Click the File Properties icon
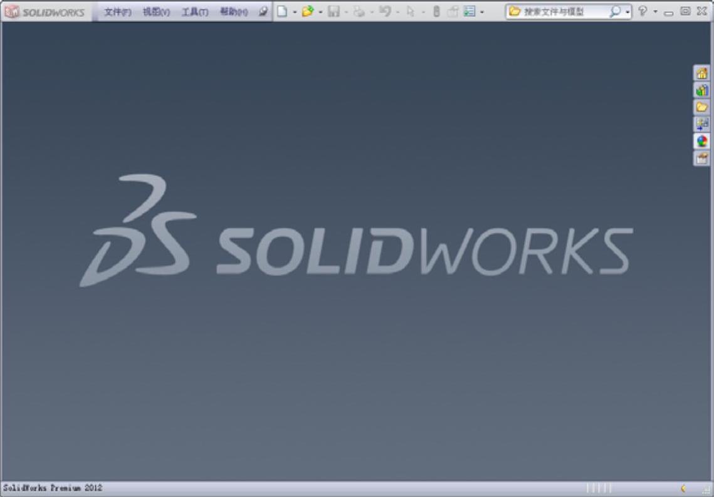This screenshot has height=497, width=714. pos(453,11)
